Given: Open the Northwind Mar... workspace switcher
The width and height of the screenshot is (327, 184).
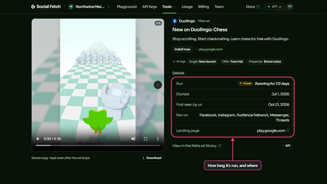Looking at the screenshot, I should point(89,7).
